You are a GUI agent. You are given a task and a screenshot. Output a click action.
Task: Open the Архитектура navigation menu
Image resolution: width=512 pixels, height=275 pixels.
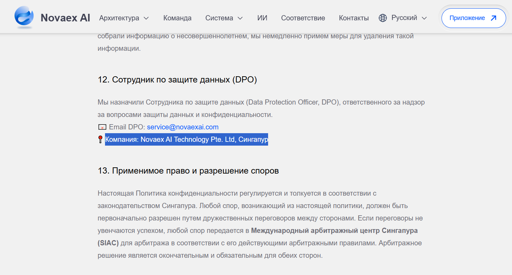pyautogui.click(x=119, y=18)
